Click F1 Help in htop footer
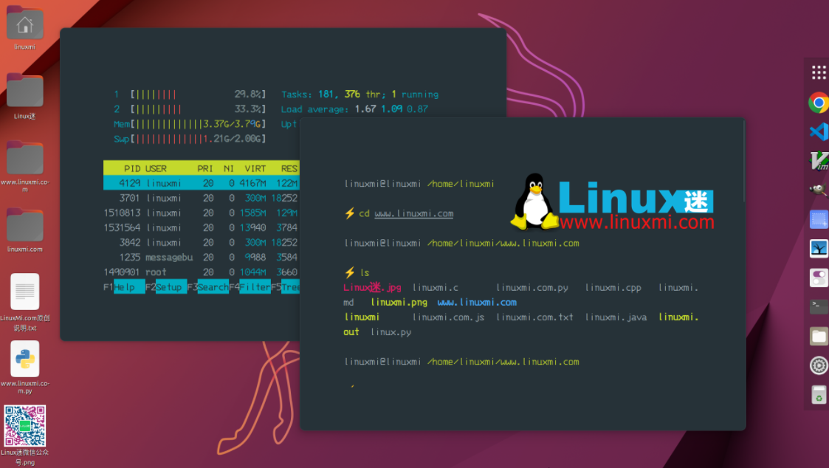Screen dimensions: 829x468 [124, 287]
